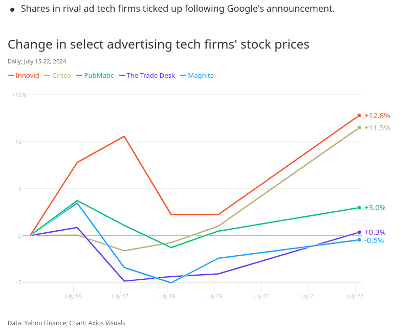416x335 pixels.
Task: Click the +15% y-axis label
Action: tap(19, 95)
